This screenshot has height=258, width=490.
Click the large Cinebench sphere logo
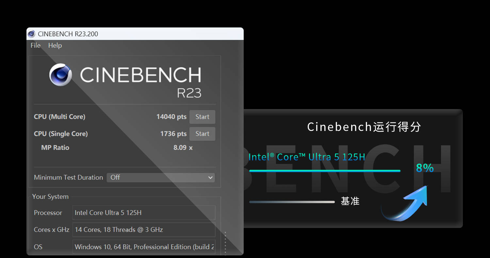coord(61,75)
